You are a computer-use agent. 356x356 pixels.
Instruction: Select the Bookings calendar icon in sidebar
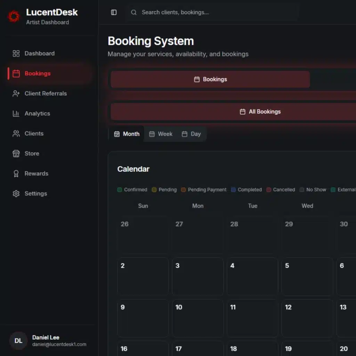pos(16,73)
